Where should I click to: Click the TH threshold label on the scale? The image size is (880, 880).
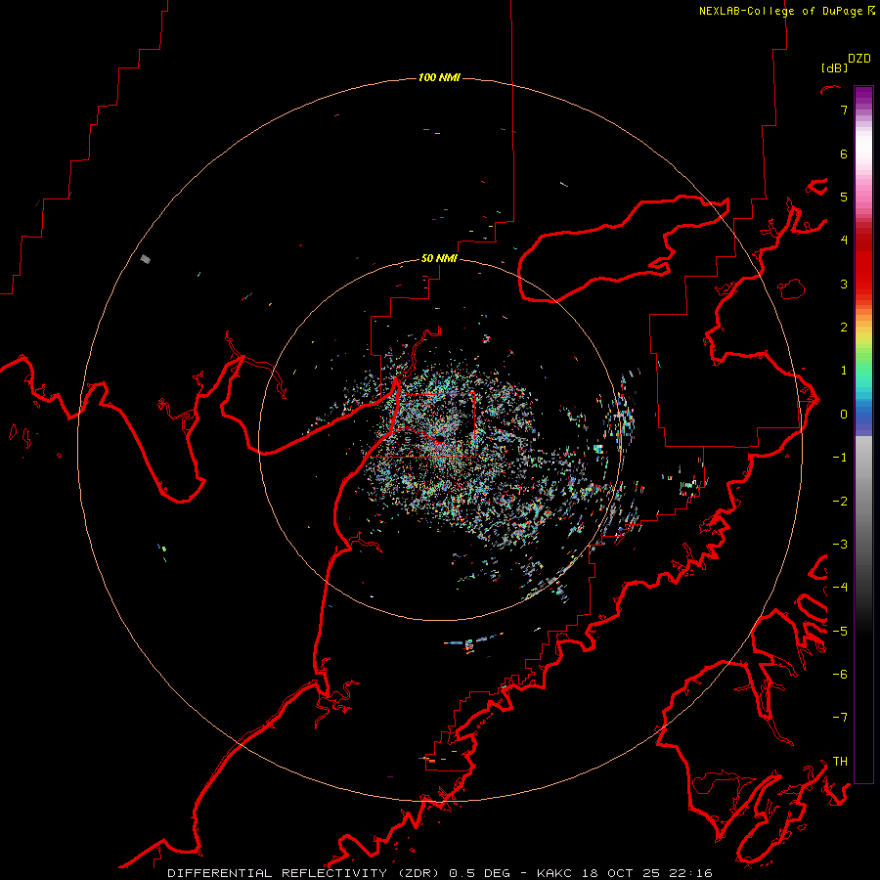[840, 762]
